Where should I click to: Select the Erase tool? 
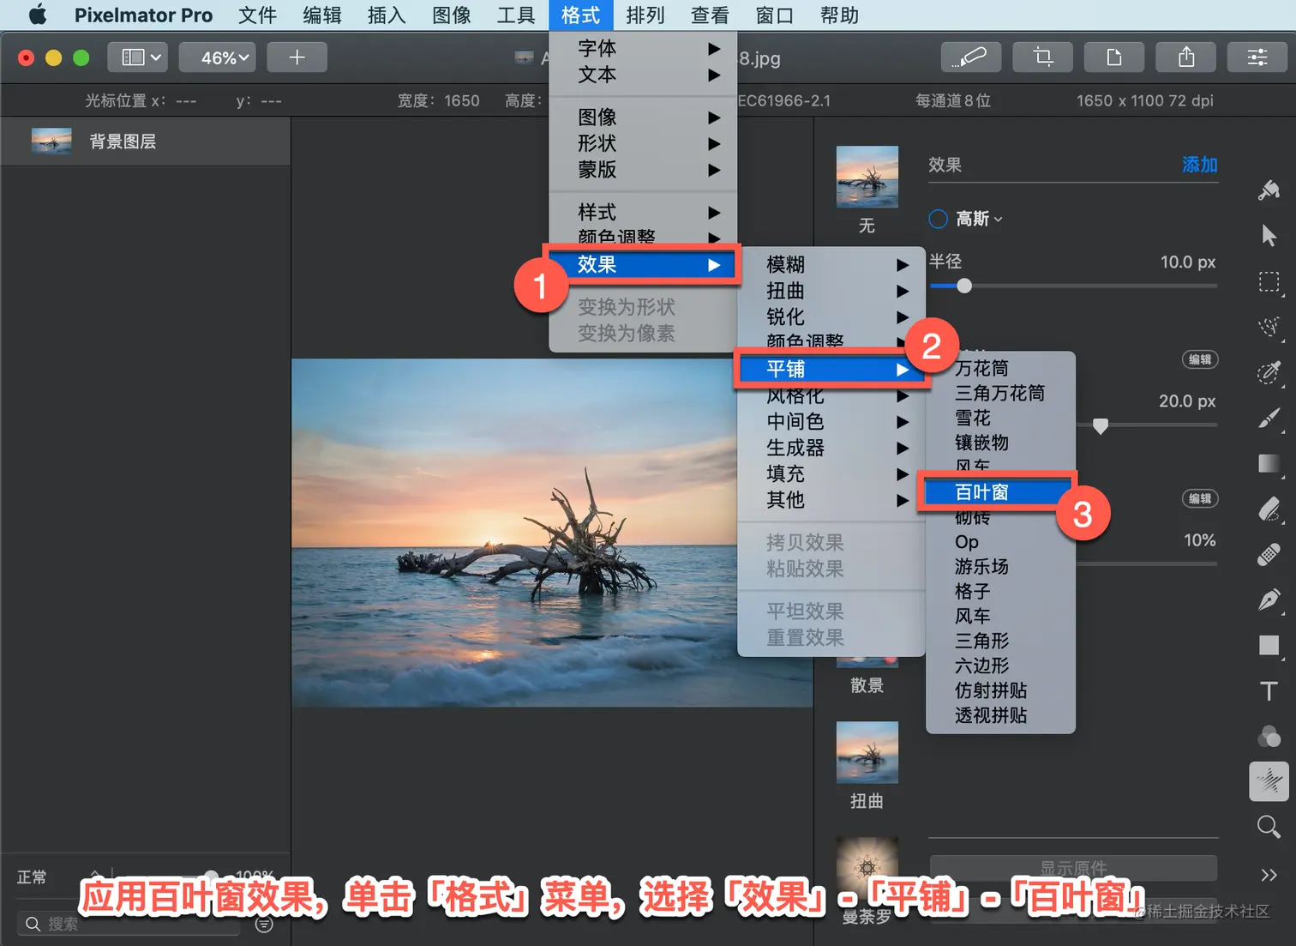tap(1269, 509)
